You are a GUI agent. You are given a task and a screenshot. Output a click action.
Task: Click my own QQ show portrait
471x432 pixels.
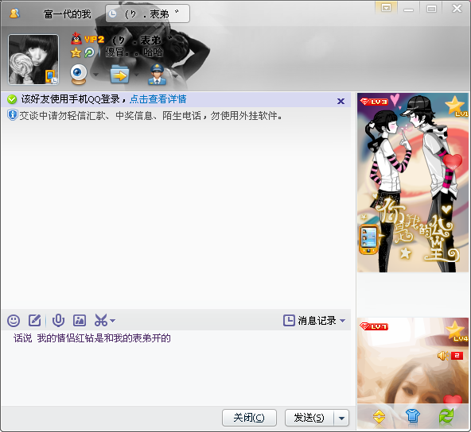[413, 361]
